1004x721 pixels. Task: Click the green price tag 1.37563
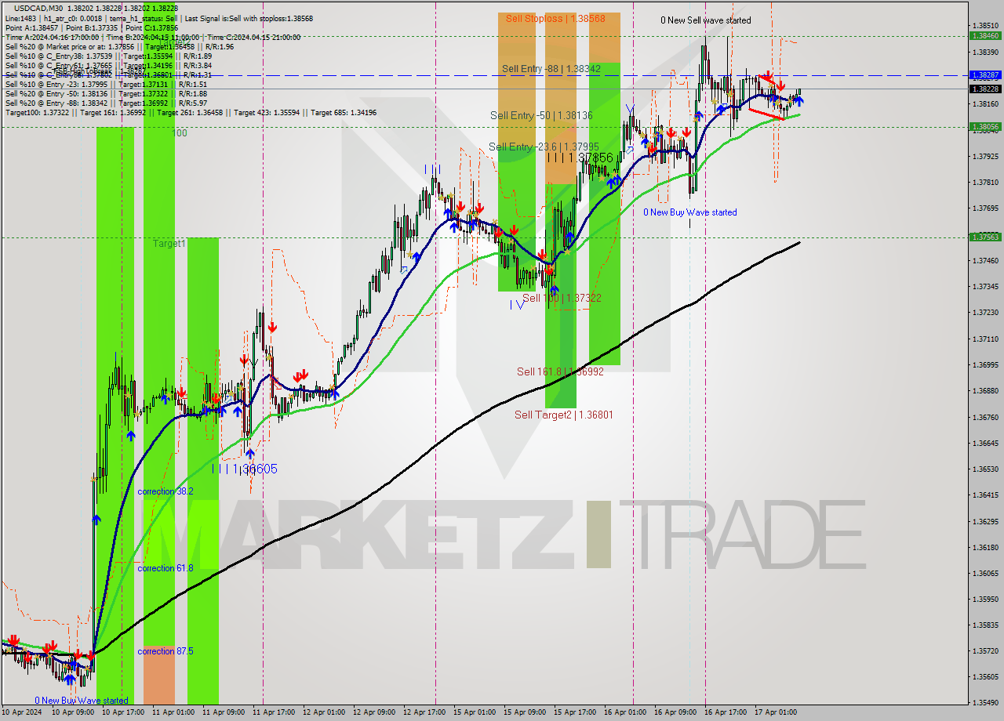(x=985, y=237)
